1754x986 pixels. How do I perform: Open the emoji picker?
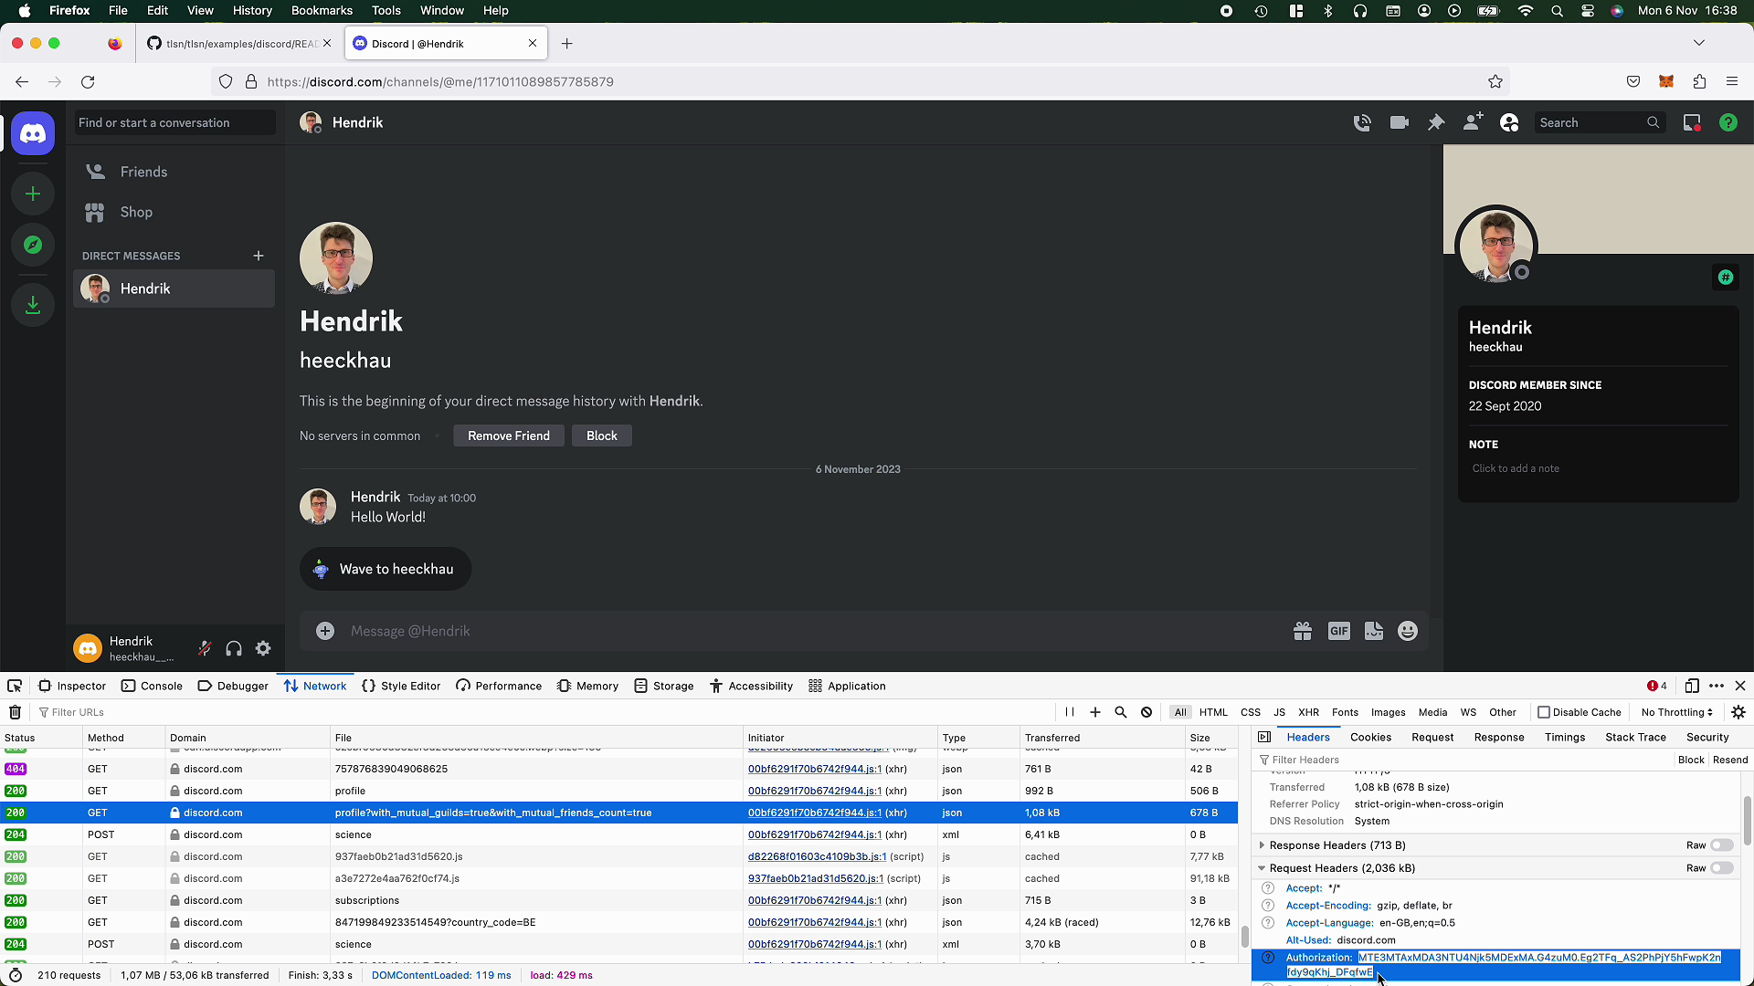coord(1407,630)
